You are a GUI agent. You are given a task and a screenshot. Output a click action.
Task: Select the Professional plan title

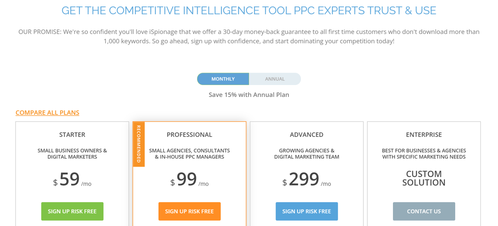[x=189, y=135]
